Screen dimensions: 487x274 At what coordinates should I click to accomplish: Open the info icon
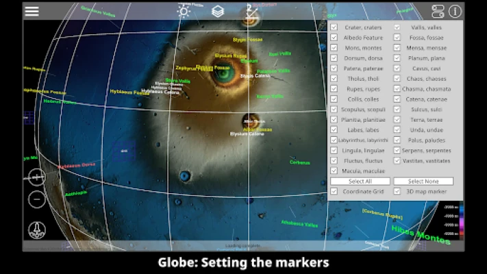click(x=455, y=11)
